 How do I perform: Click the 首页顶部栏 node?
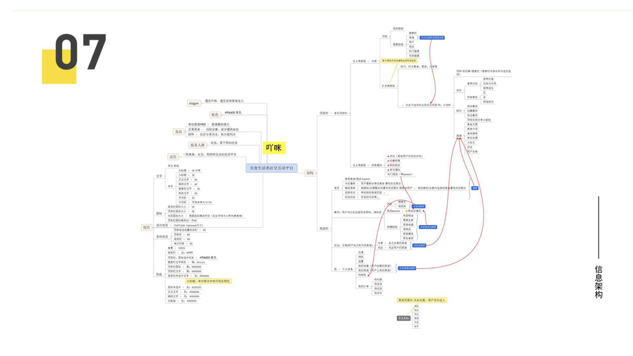coord(341,113)
